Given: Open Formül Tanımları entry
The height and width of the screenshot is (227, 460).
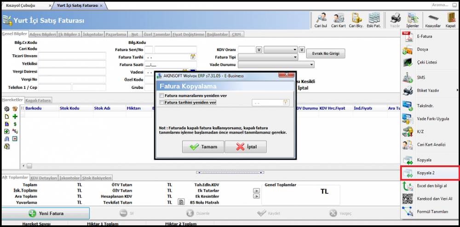Looking at the screenshot, I should pos(430,211).
